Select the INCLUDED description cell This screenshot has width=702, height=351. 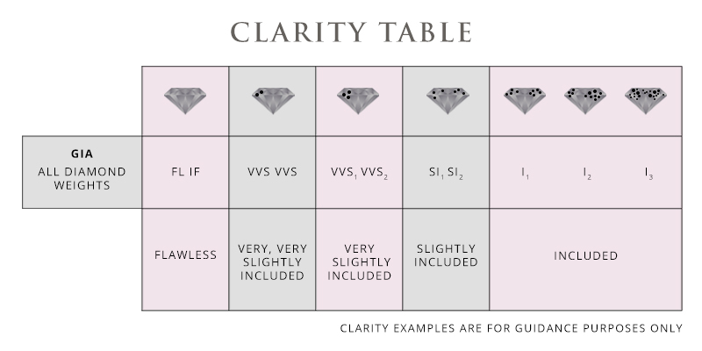click(x=585, y=256)
